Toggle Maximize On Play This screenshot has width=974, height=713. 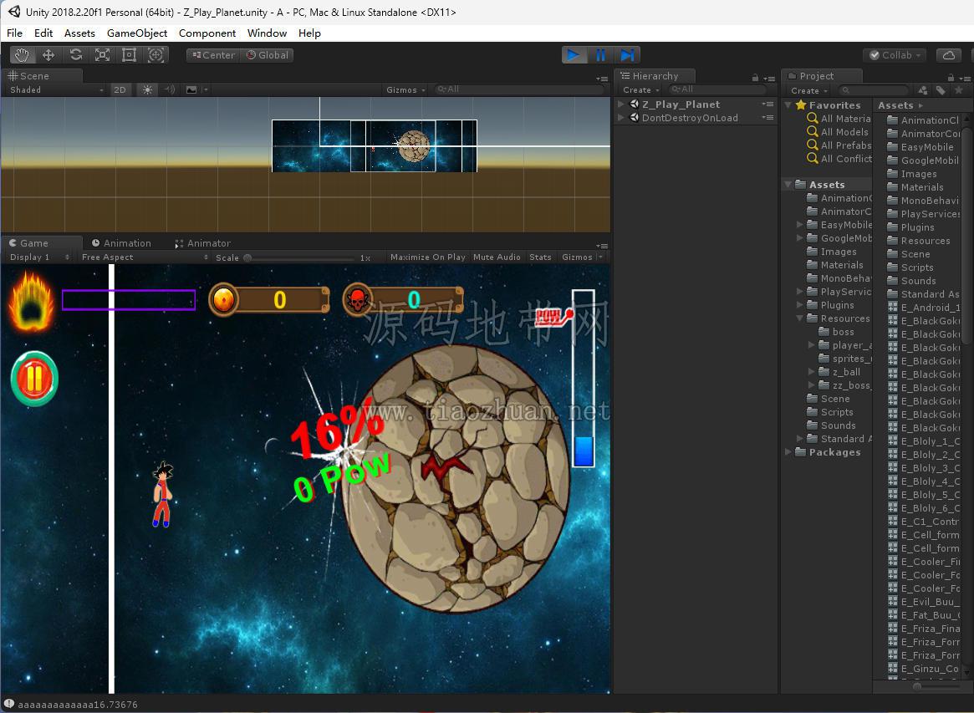427,257
